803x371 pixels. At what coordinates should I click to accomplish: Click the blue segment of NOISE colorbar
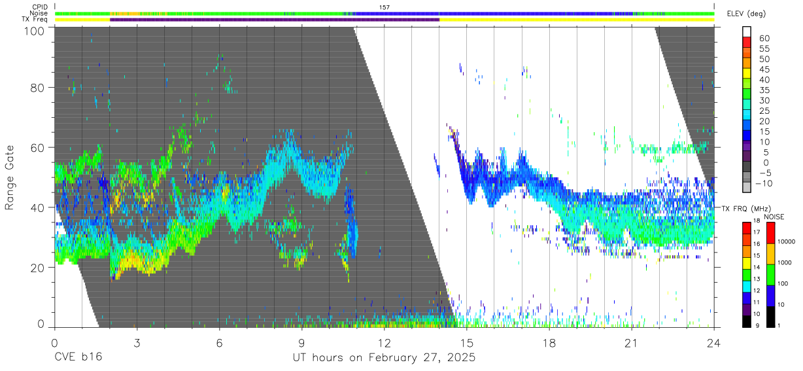(771, 295)
